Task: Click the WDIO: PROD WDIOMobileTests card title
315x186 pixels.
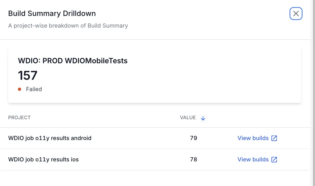Action: pos(73,61)
